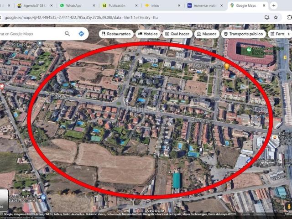Click the install app icon in address bar
292x219 pixels.
[x=267, y=17]
